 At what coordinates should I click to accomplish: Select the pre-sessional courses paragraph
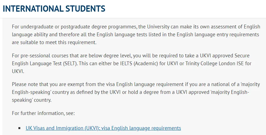pyautogui.click(x=132, y=63)
